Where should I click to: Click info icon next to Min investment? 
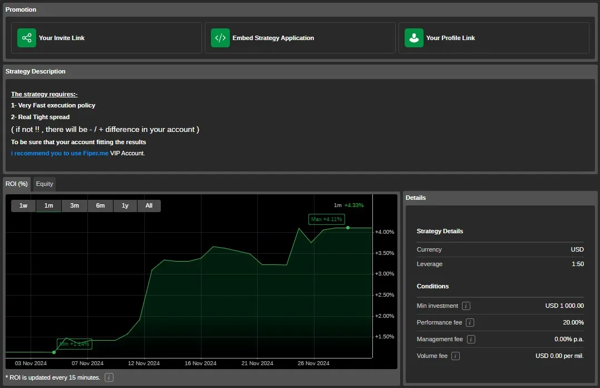click(466, 306)
